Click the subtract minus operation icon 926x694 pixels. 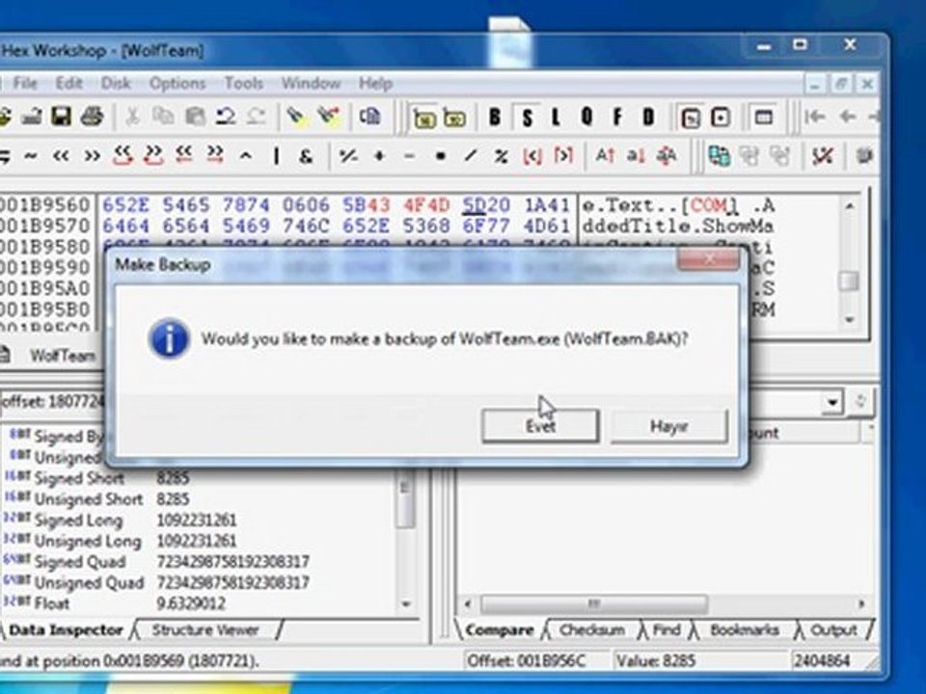[x=409, y=156]
